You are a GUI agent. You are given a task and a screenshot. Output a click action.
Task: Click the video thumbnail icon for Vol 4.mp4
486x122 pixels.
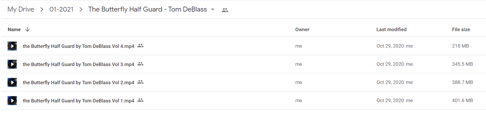click(x=12, y=46)
